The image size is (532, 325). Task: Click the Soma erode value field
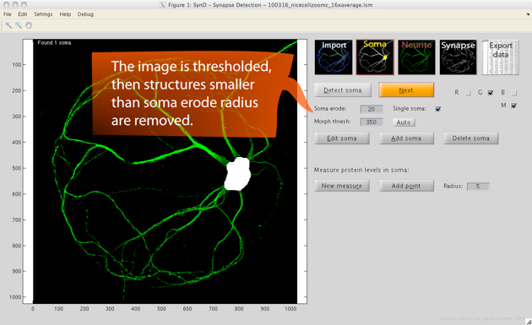[x=372, y=109]
